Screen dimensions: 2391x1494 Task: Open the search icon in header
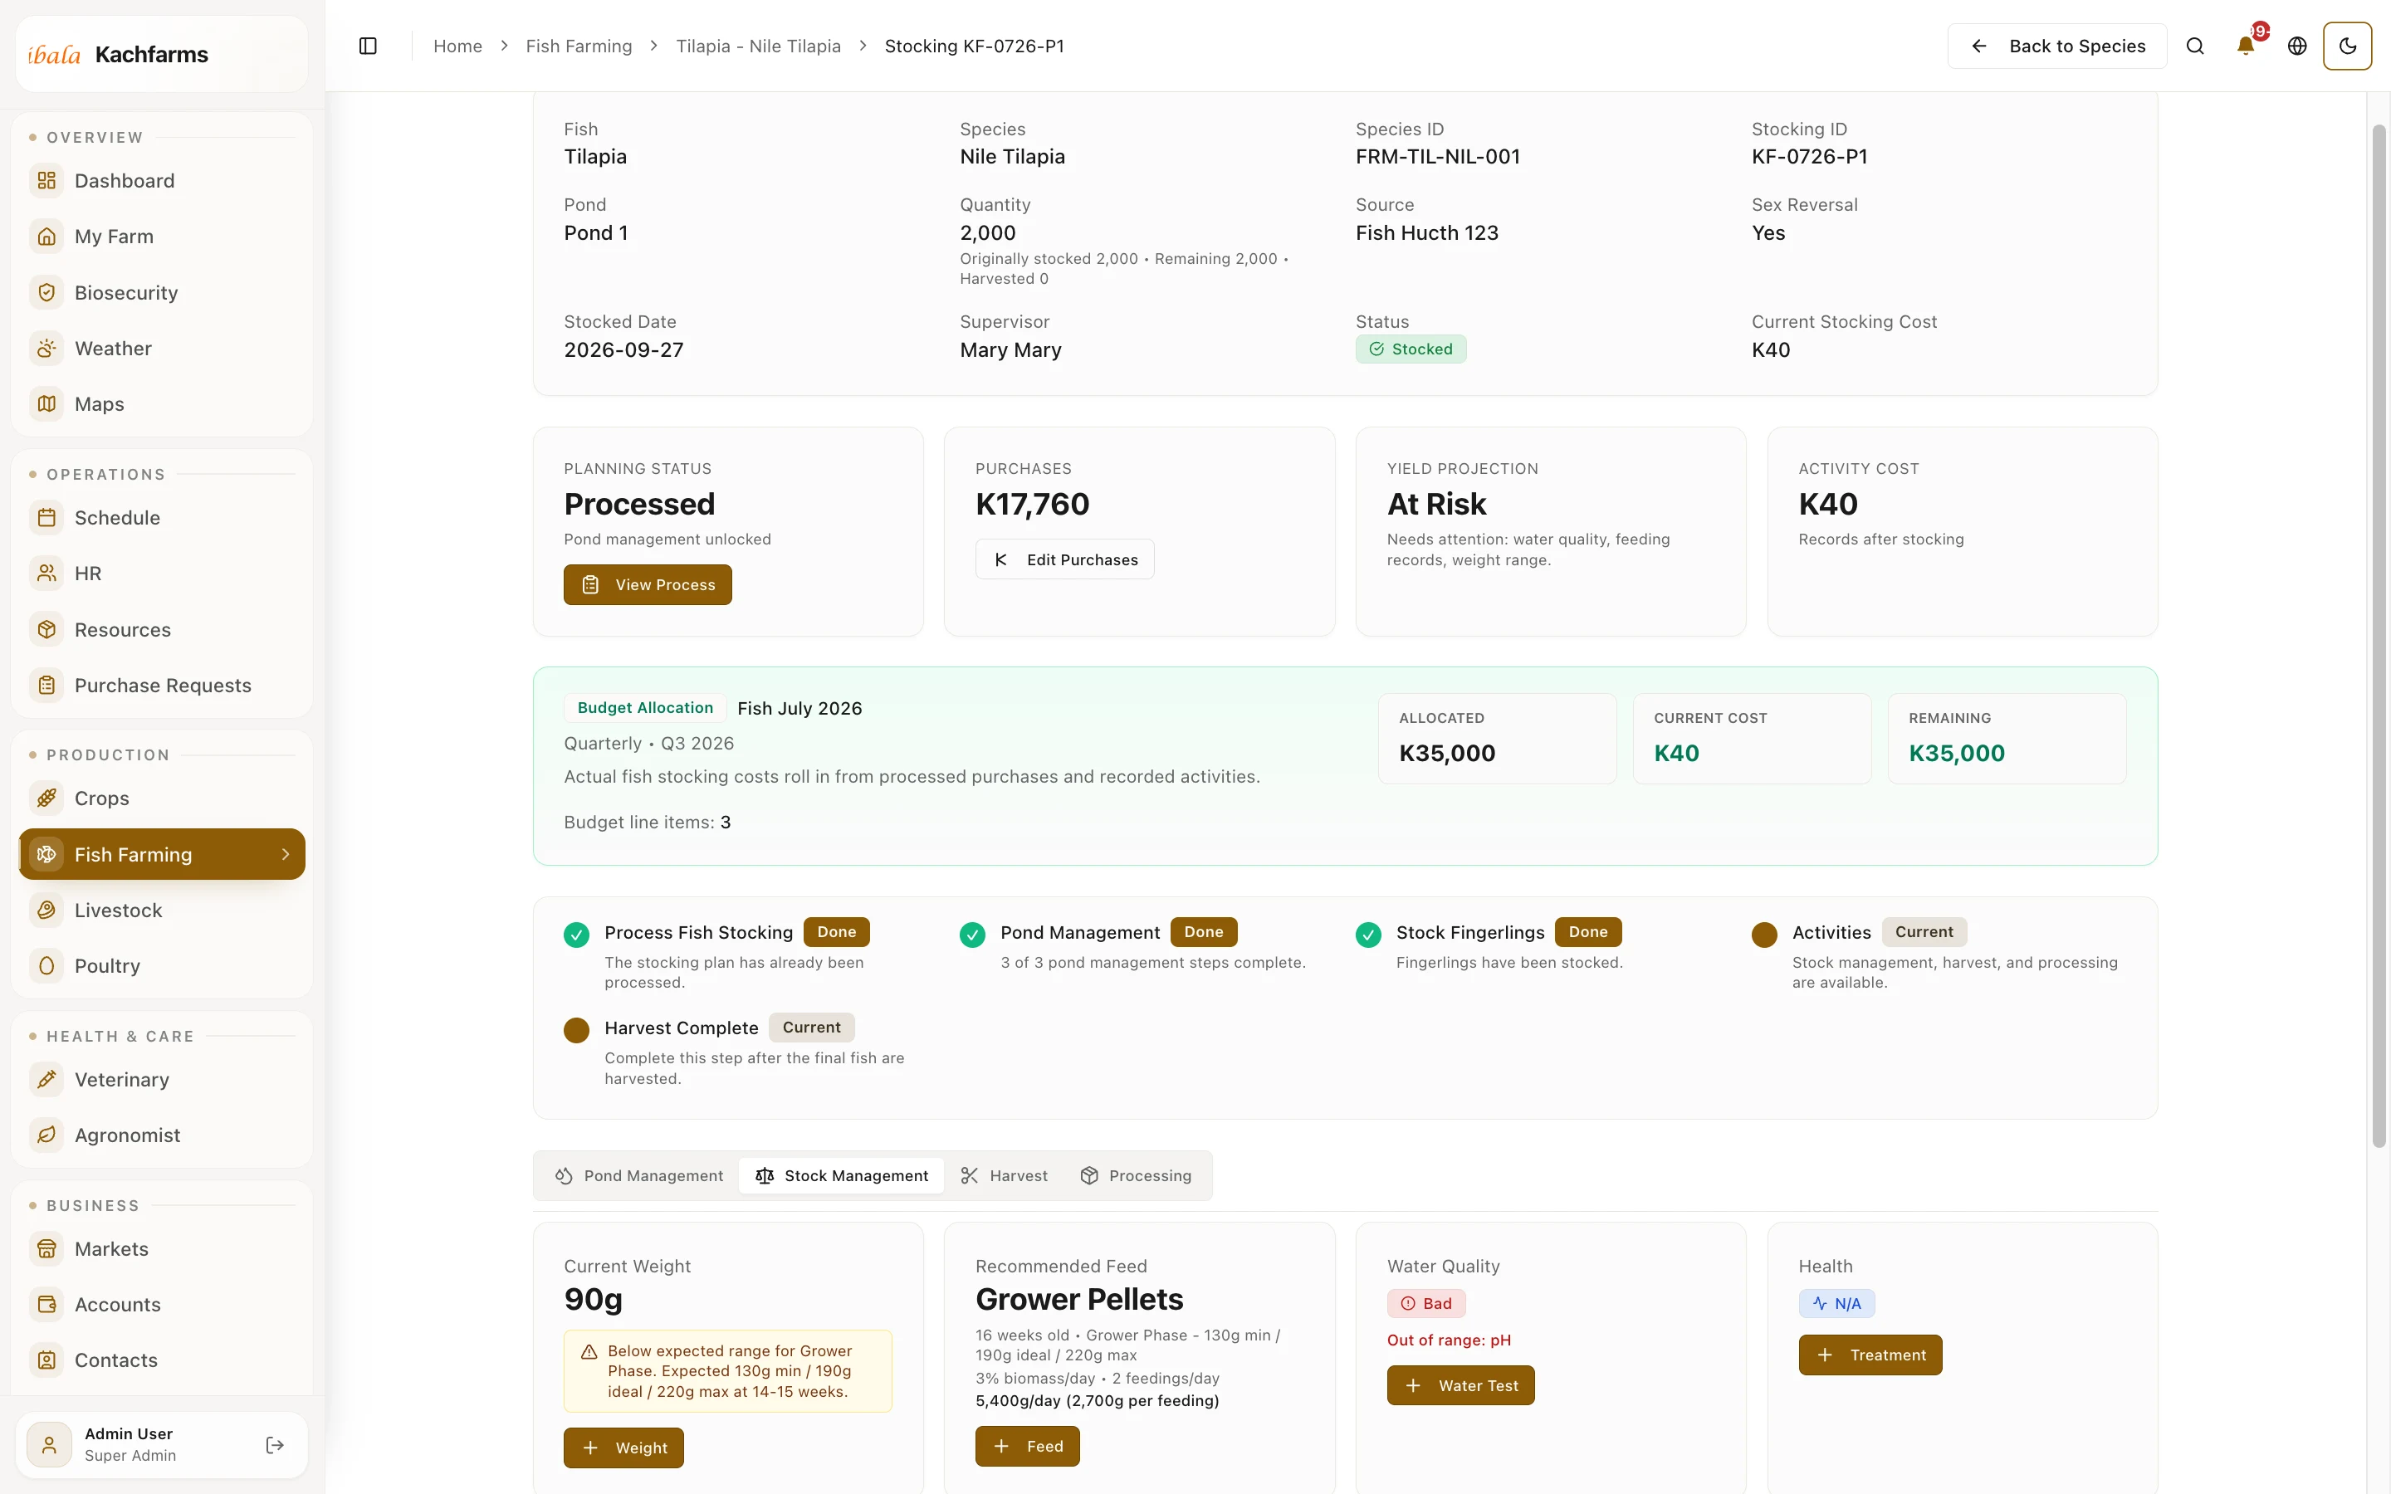coord(2194,46)
